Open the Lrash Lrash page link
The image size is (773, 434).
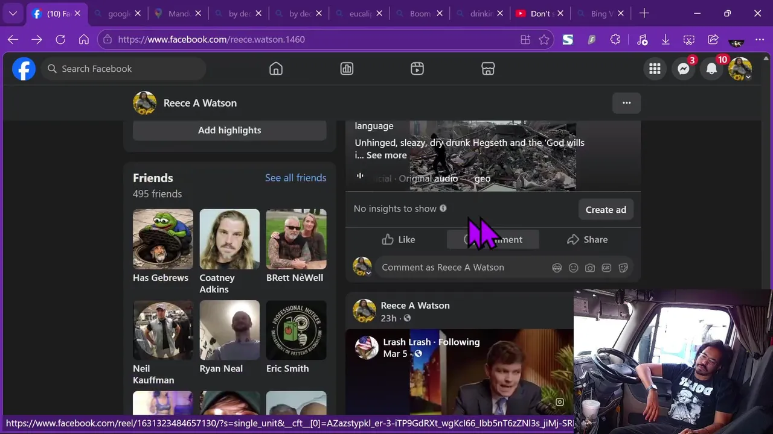tap(407, 342)
